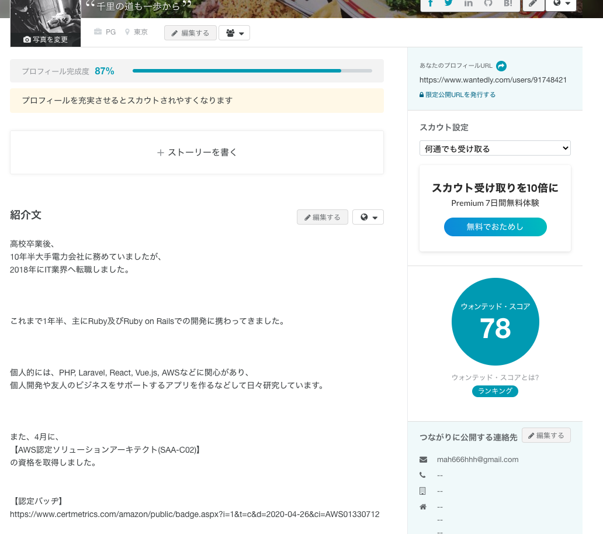Open the 何通でも受け取る scout setting dropdown

495,148
